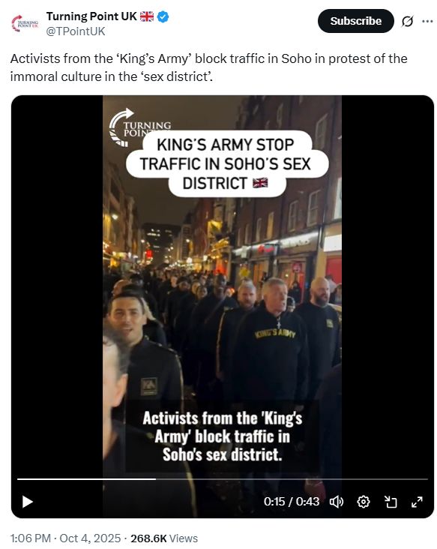This screenshot has height=549, width=437.
Task: Click the UK flag emoji next to name
Action: click(x=147, y=16)
